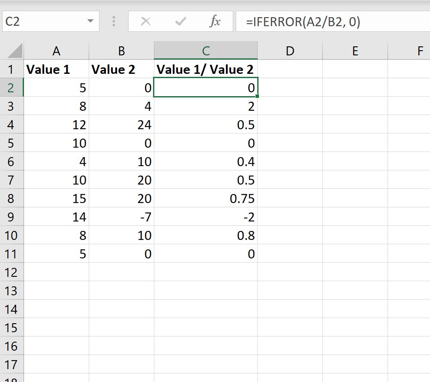The image size is (430, 382).
Task: Select column E header
Action: (355, 51)
